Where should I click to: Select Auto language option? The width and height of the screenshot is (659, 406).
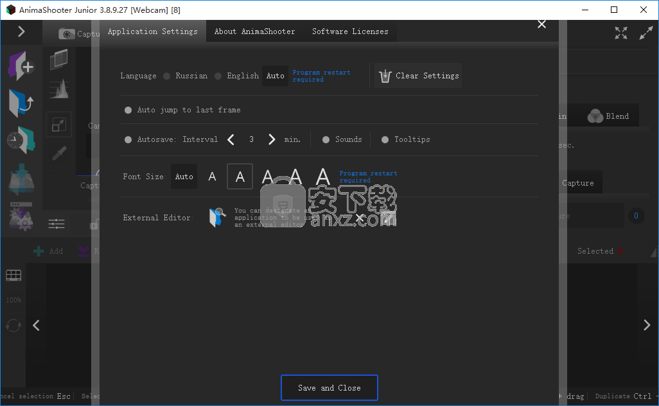tap(276, 76)
